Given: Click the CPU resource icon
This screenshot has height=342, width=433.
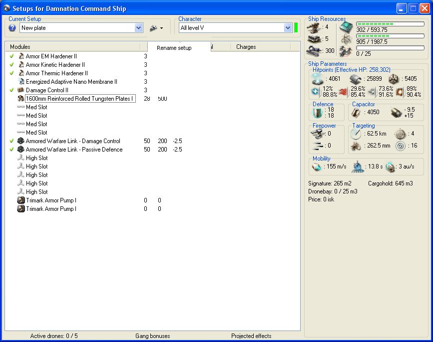Looking at the screenshot, I should 346,27.
